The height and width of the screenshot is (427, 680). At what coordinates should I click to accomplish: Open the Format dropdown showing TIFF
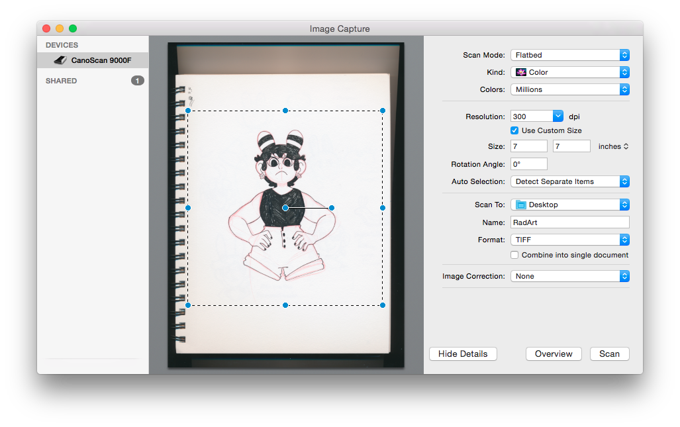coord(570,240)
